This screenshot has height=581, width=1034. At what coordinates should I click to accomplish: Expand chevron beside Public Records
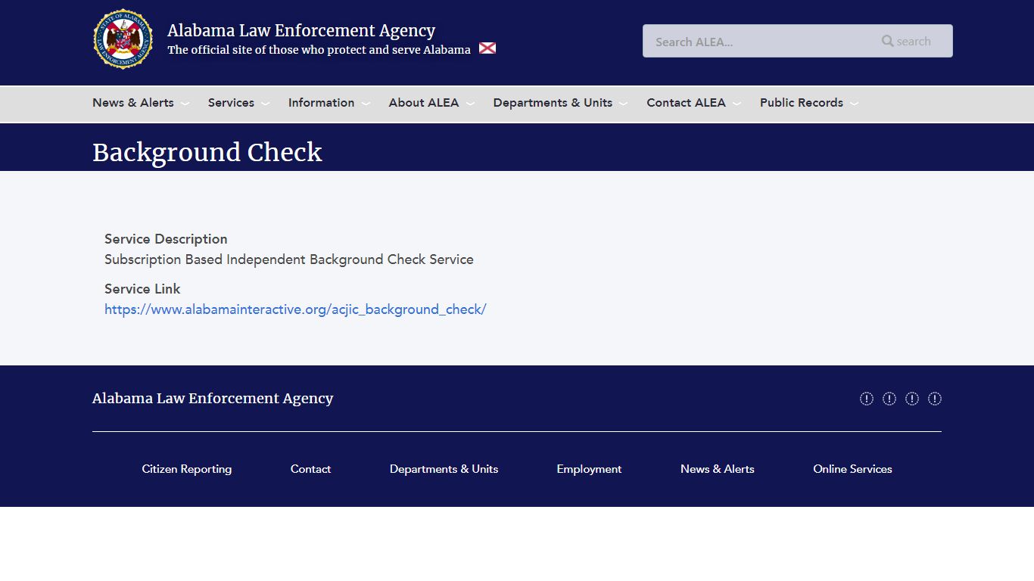tap(854, 104)
